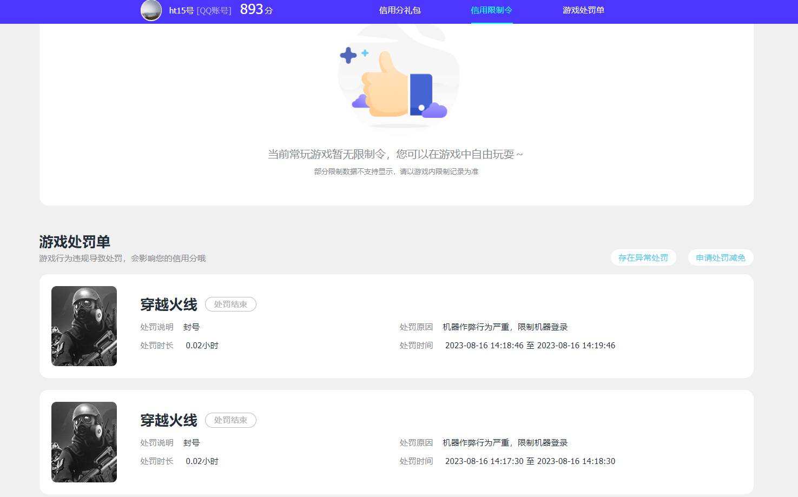Switch to the 游戏处罚单 tab

click(583, 10)
